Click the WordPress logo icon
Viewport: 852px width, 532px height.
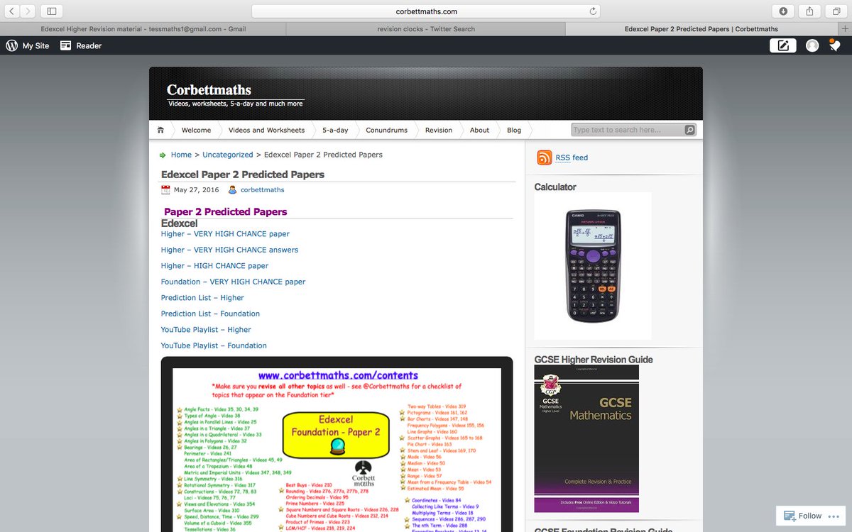pos(11,45)
